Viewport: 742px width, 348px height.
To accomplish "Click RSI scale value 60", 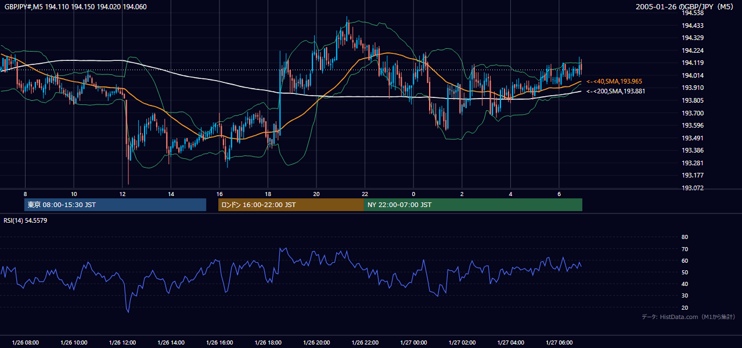I will tap(685, 260).
